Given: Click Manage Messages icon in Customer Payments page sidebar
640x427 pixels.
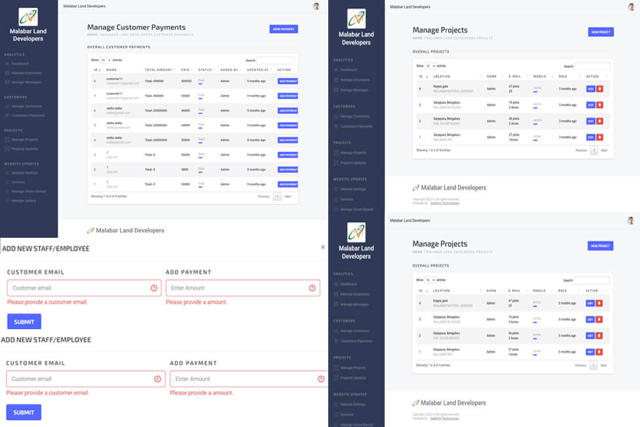Looking at the screenshot, I should point(7,82).
